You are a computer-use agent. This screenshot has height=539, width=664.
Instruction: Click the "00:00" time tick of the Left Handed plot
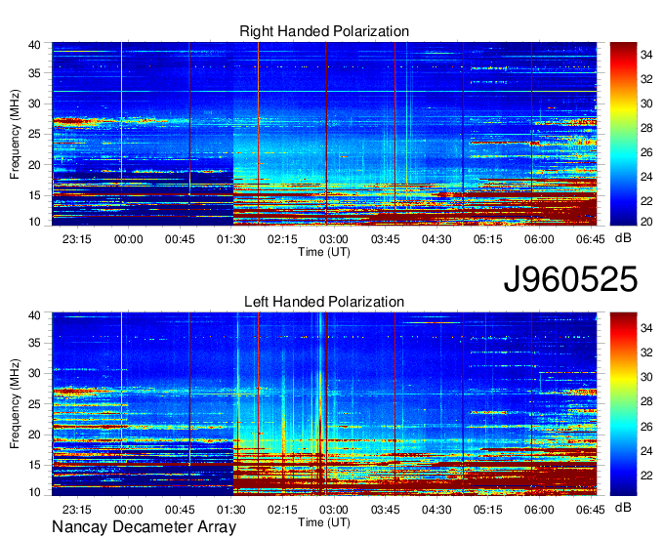pyautogui.click(x=128, y=510)
